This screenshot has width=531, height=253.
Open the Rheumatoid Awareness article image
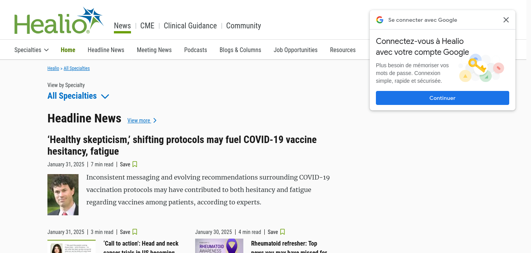point(219,246)
